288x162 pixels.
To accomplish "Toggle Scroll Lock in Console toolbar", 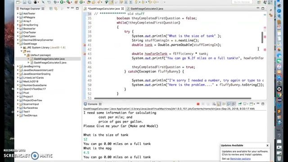I will click(x=219, y=104).
